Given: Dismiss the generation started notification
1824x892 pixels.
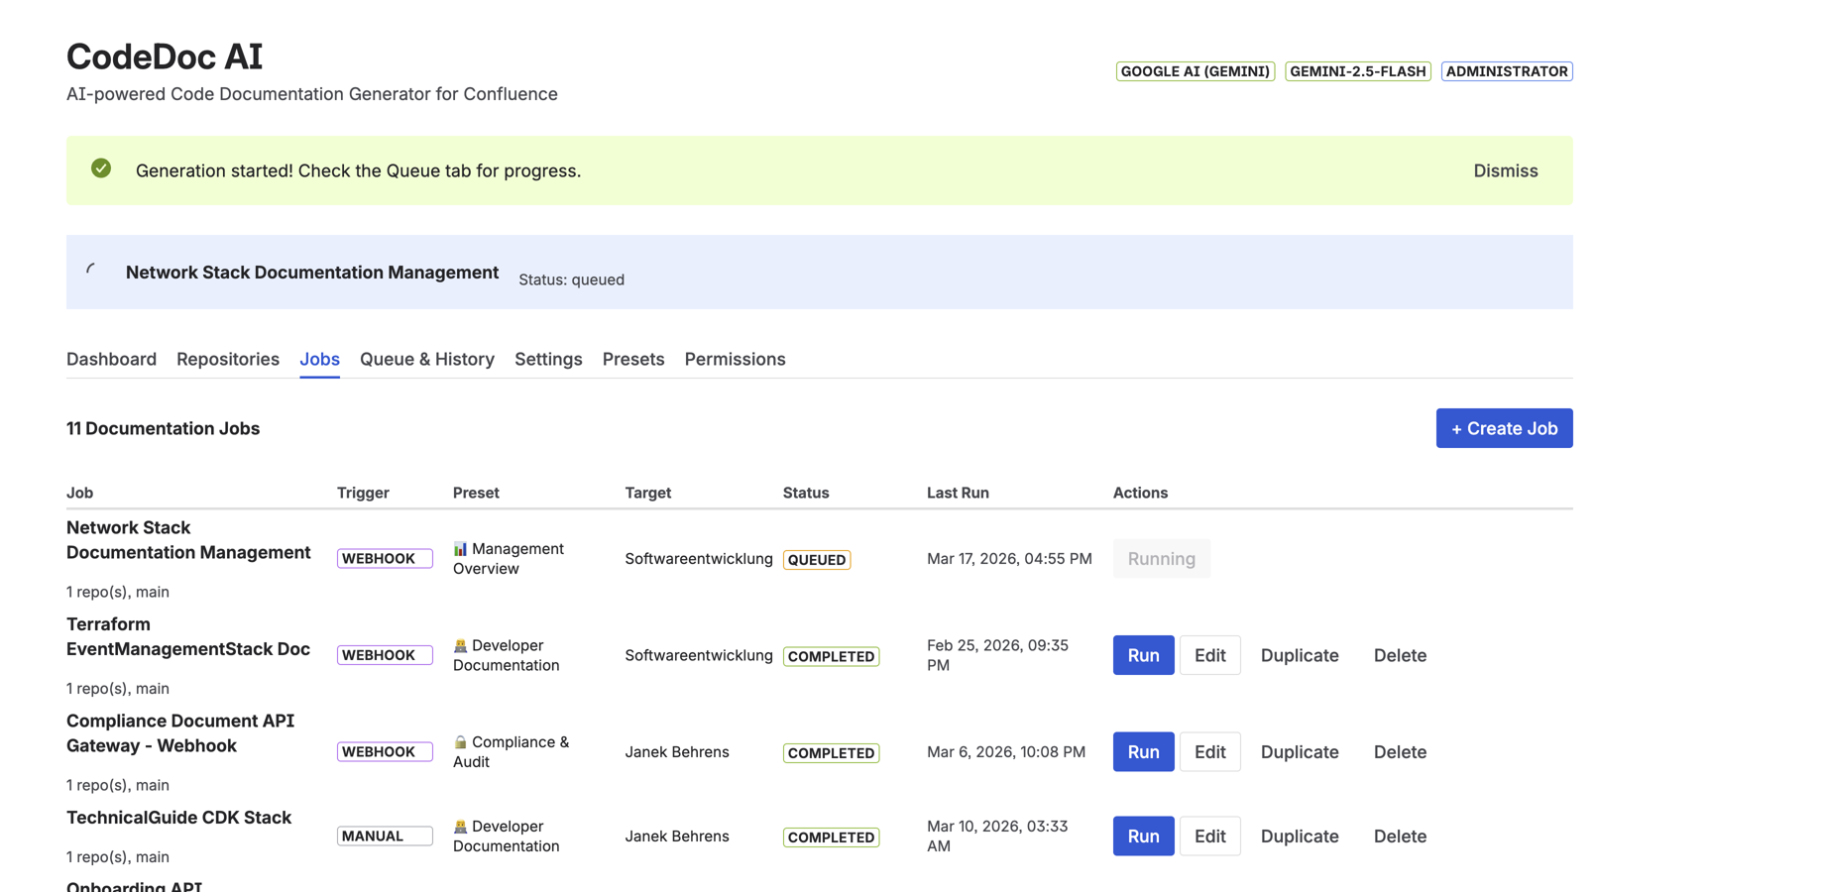Looking at the screenshot, I should pos(1506,170).
